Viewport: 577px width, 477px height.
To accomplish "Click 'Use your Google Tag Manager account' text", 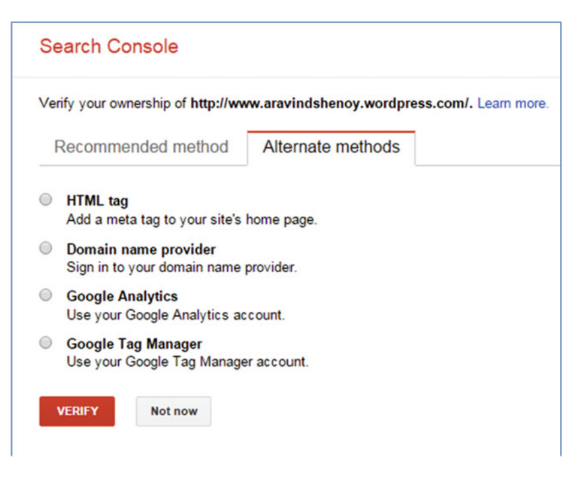I will point(187,361).
